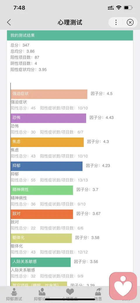140x303 pixels.
Task: Tap the 心理测试 page title
Action: click(70, 22)
